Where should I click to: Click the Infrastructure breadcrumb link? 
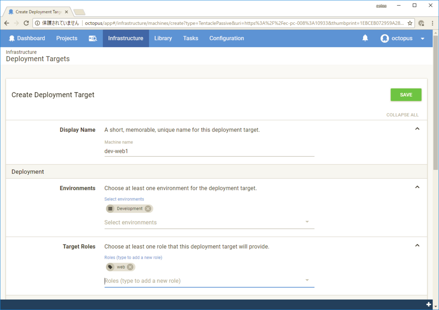tap(21, 52)
